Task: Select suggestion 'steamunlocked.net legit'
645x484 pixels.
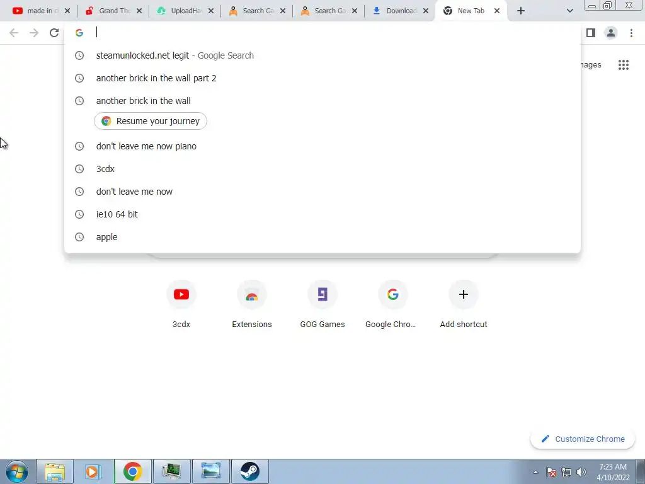Action: point(322,55)
